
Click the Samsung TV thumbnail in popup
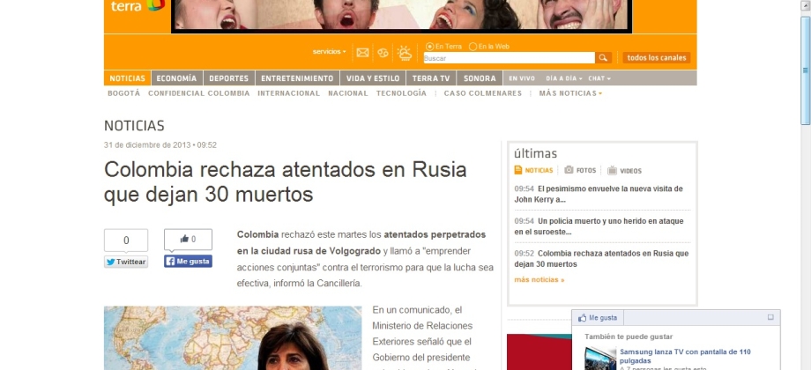(600, 359)
